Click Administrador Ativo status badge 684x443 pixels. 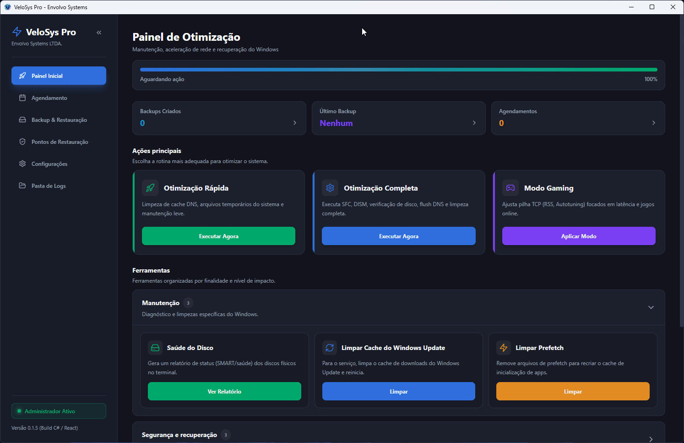(x=59, y=411)
